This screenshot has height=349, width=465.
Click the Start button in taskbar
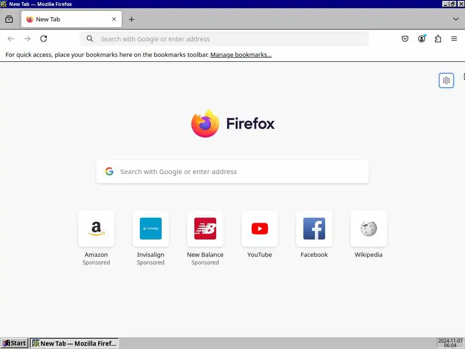tap(14, 344)
